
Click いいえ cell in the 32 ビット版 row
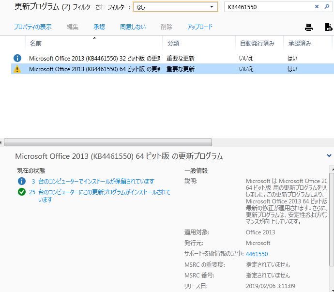pos(246,59)
